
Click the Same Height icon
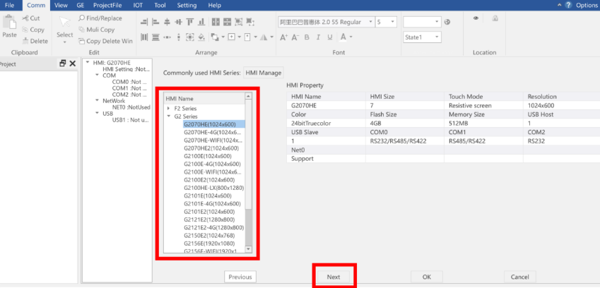[x=228, y=22]
